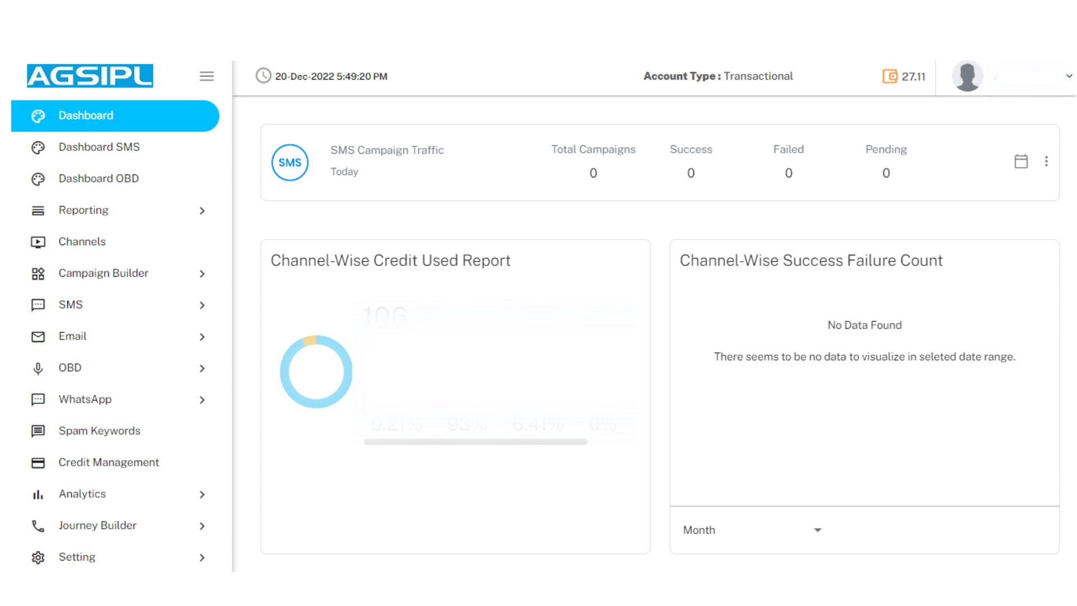Expand the Setting submenu chevron
The width and height of the screenshot is (1077, 606).
coord(202,558)
